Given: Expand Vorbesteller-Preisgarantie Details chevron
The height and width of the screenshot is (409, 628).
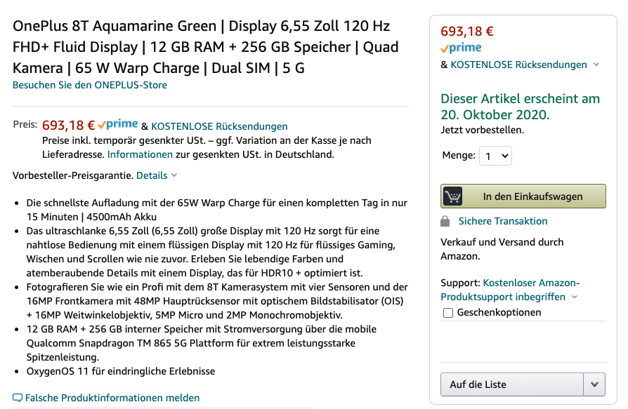Looking at the screenshot, I should [x=174, y=175].
